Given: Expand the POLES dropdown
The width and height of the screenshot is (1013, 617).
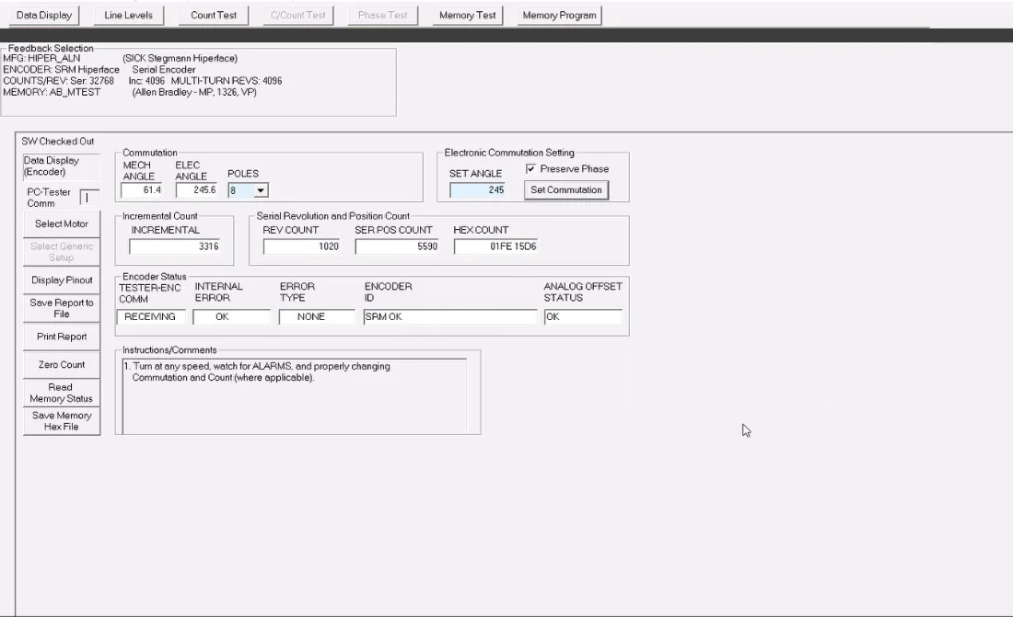Looking at the screenshot, I should pyautogui.click(x=261, y=190).
